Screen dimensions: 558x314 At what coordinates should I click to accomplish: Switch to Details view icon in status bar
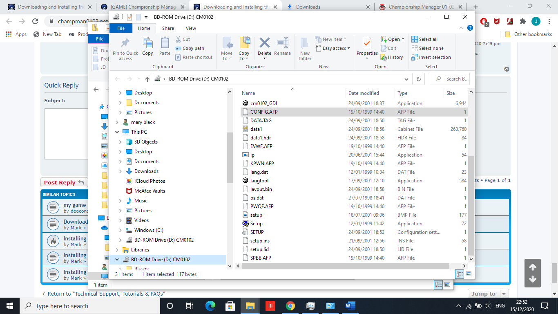pos(460,274)
